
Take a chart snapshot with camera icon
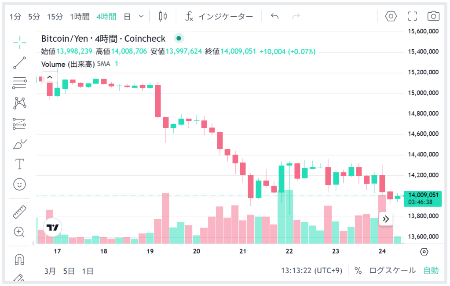tap(433, 16)
